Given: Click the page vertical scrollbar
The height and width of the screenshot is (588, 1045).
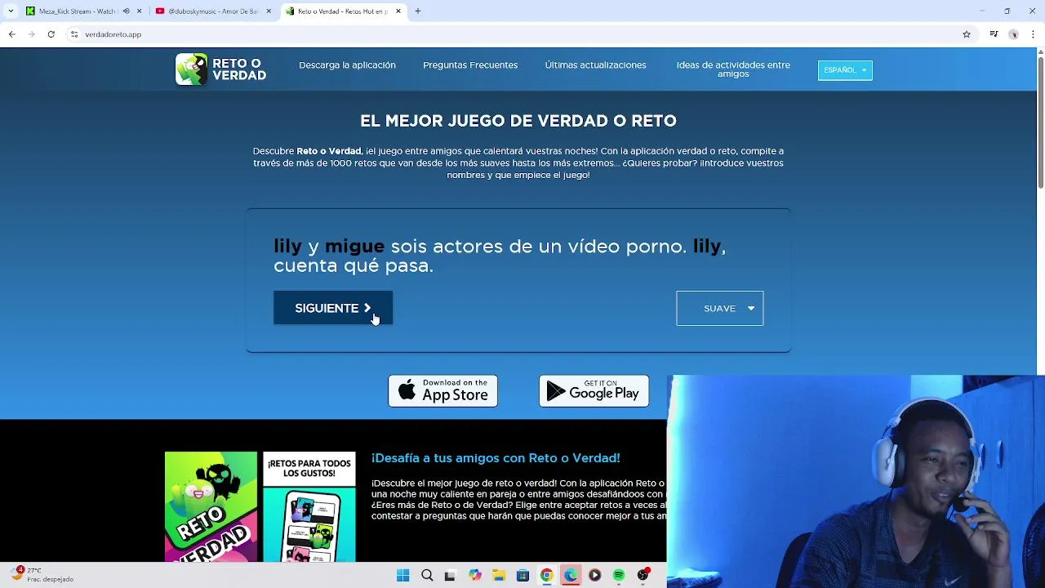Looking at the screenshot, I should 1040,122.
